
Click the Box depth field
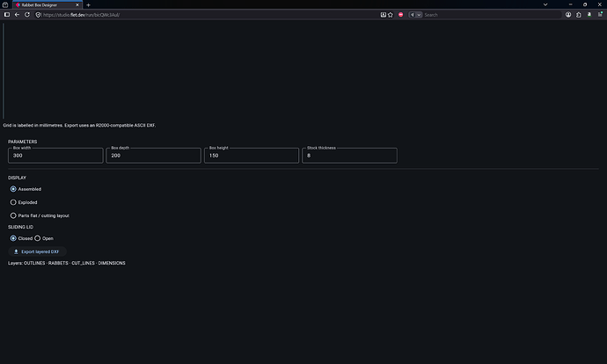pos(153,155)
